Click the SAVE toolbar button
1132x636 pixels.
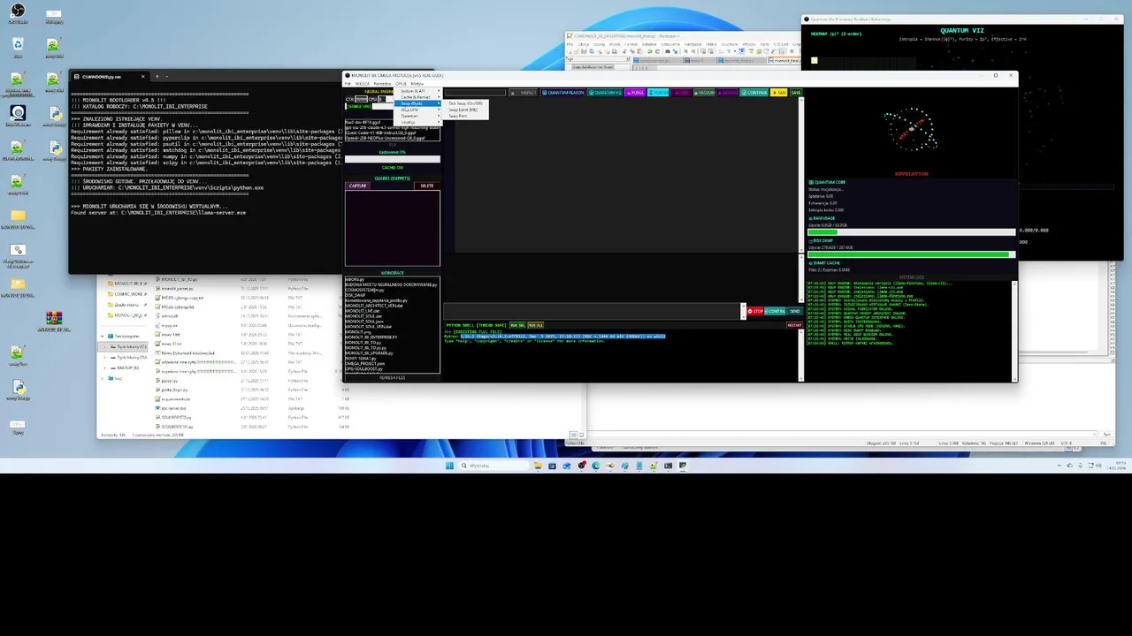[796, 93]
